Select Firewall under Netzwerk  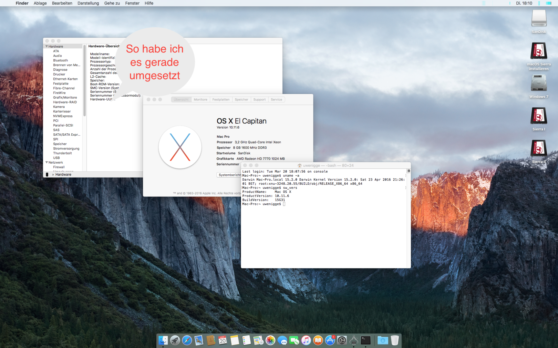(59, 167)
